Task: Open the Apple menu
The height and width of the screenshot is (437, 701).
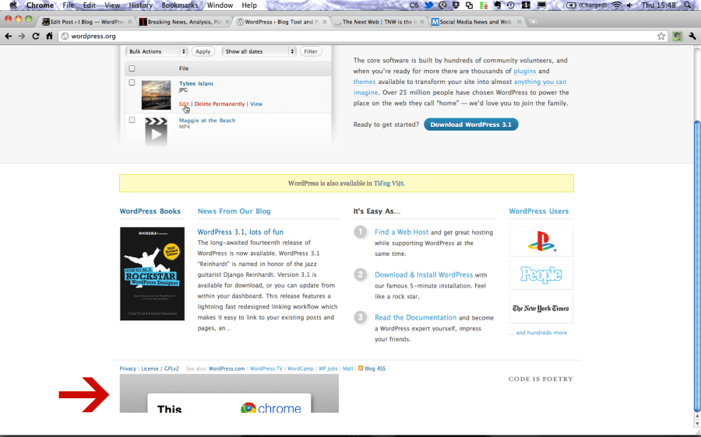Action: tap(13, 5)
